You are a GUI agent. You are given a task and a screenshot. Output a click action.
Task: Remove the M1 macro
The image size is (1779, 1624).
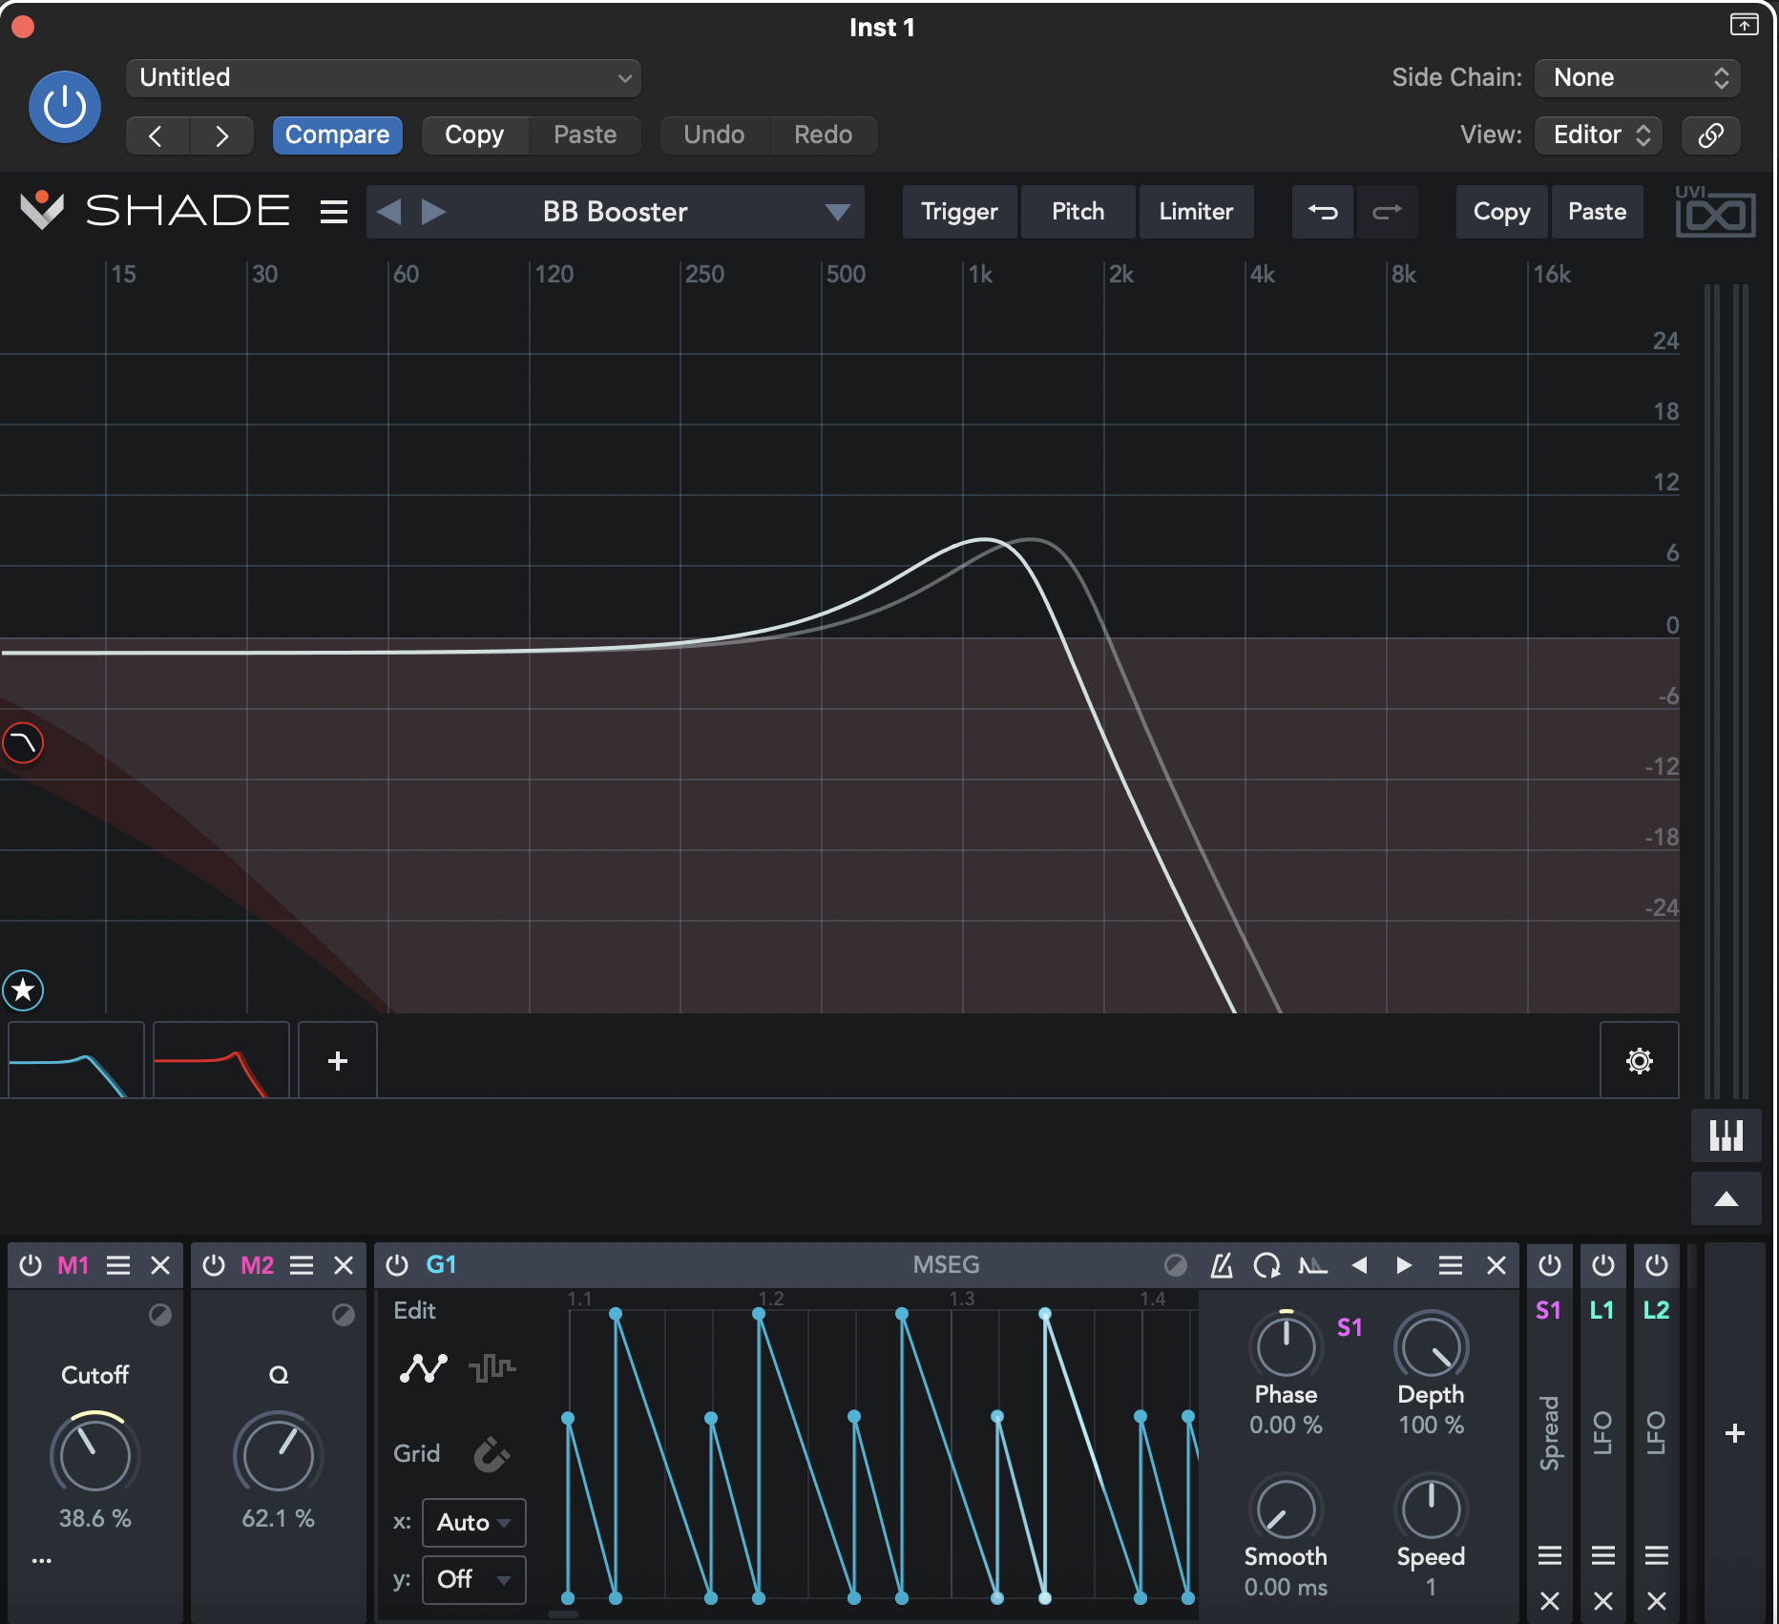point(160,1265)
